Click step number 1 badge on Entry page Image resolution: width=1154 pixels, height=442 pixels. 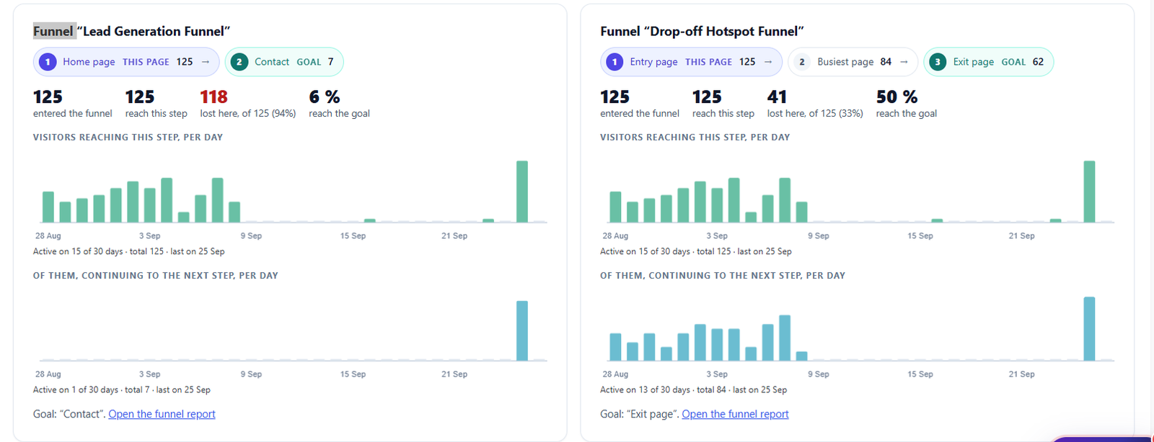point(615,62)
